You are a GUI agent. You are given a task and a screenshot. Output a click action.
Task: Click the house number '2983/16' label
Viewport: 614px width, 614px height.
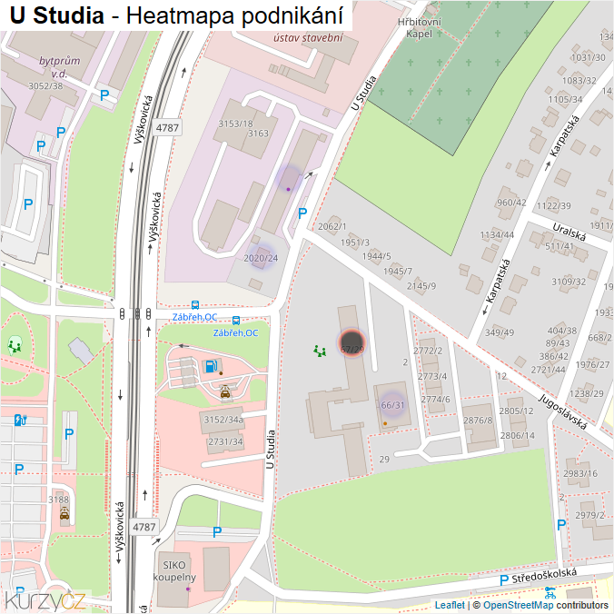580,473
